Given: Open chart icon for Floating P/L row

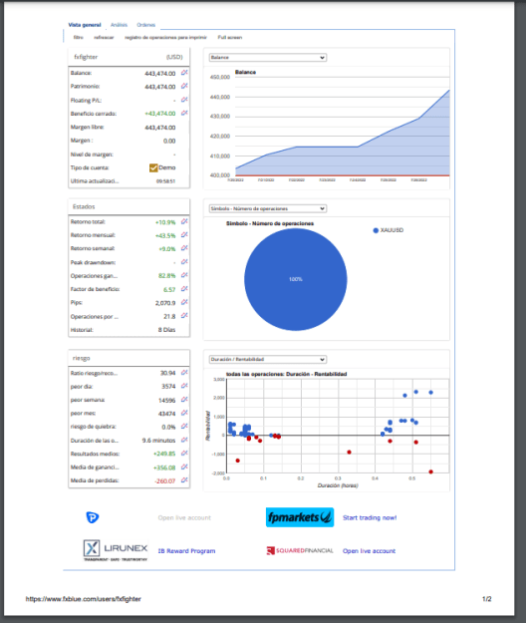Looking at the screenshot, I should (x=184, y=100).
